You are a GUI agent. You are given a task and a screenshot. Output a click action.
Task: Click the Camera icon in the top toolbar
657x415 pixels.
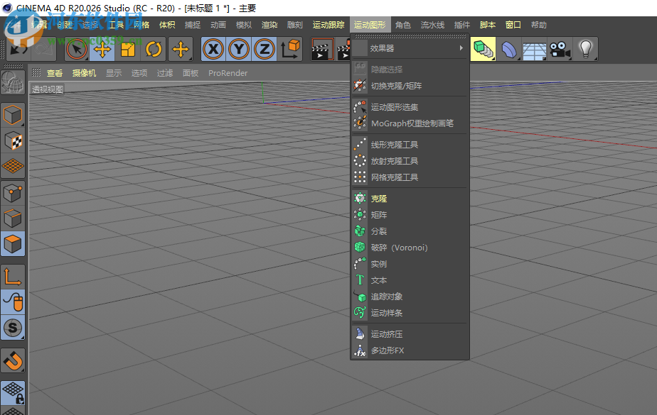click(559, 49)
